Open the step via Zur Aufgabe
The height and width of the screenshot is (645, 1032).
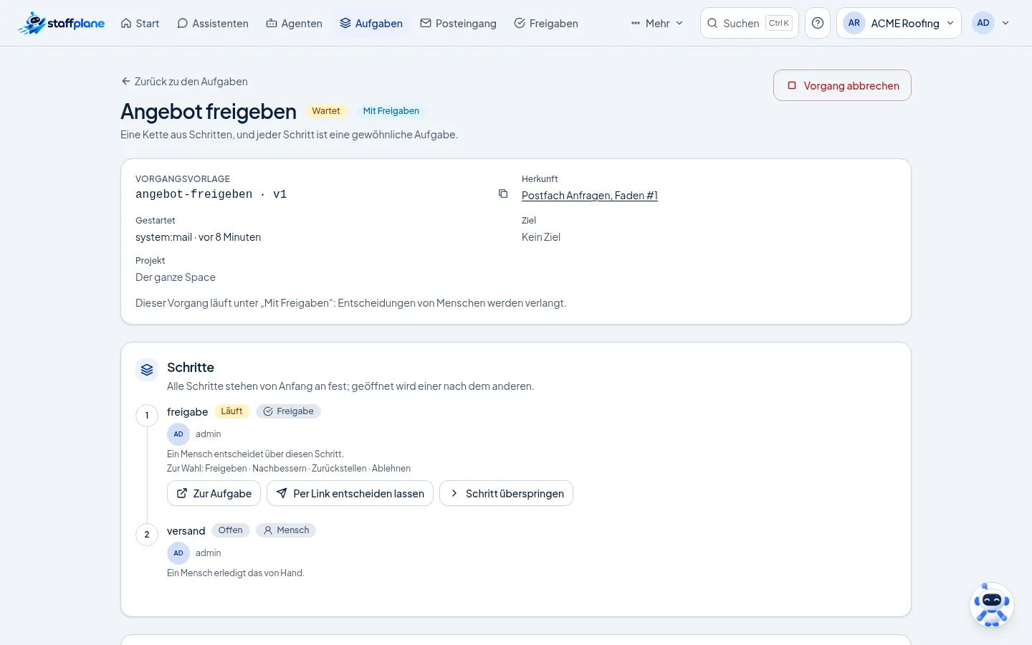pos(214,493)
